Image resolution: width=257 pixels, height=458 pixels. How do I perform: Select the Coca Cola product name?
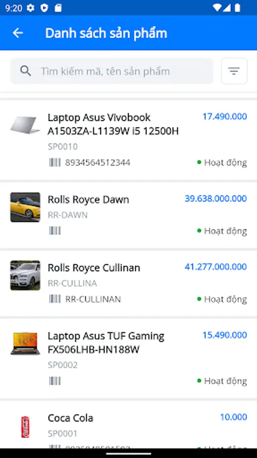(71, 418)
